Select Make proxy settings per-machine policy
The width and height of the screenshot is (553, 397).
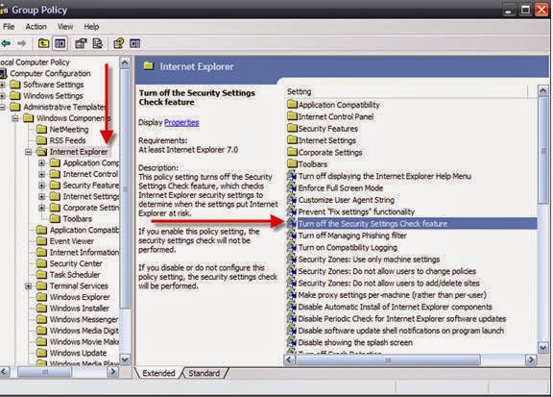pos(392,295)
